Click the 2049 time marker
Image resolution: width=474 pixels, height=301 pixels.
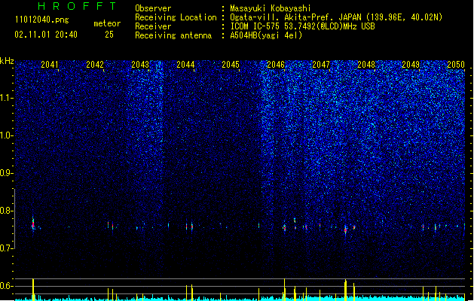pos(411,64)
